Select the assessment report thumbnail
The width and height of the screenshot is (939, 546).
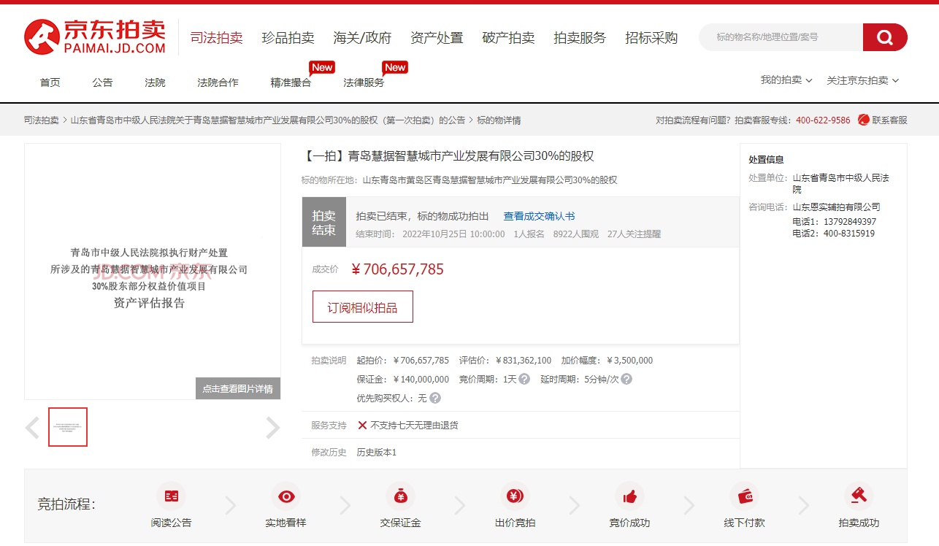click(x=68, y=427)
